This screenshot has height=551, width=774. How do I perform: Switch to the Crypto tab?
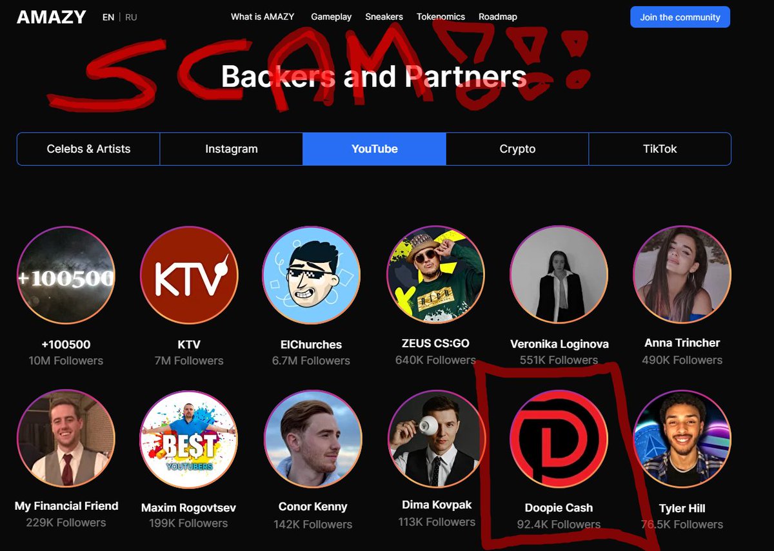pos(517,149)
